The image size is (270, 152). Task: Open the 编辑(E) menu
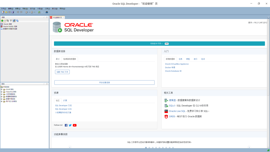[11, 8]
